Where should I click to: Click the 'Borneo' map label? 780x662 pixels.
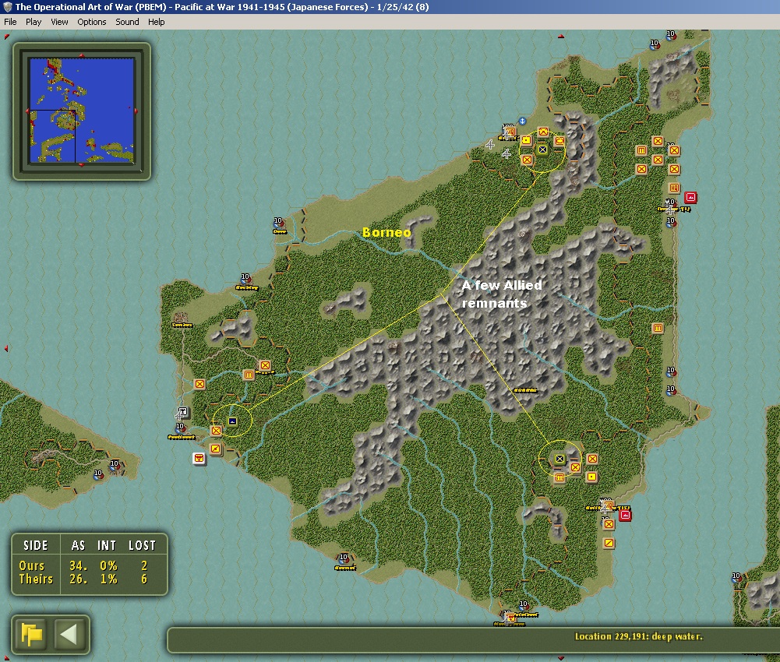(x=386, y=232)
